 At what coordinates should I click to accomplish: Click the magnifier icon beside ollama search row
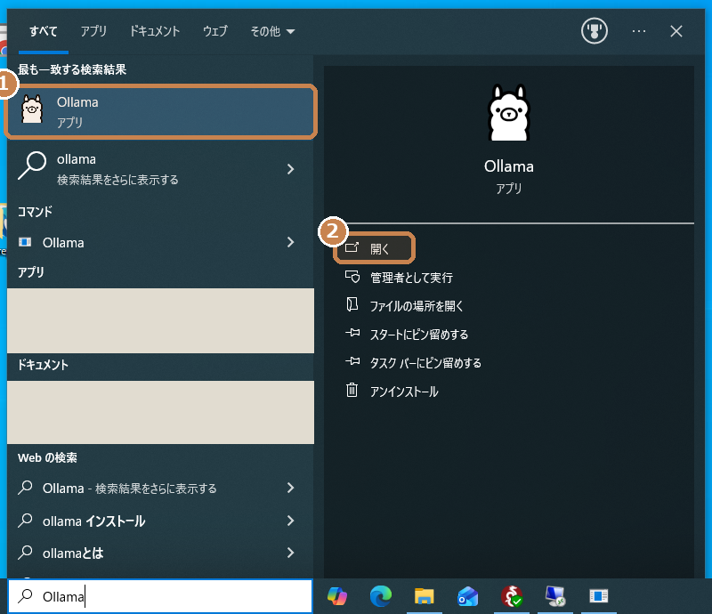pyautogui.click(x=32, y=166)
